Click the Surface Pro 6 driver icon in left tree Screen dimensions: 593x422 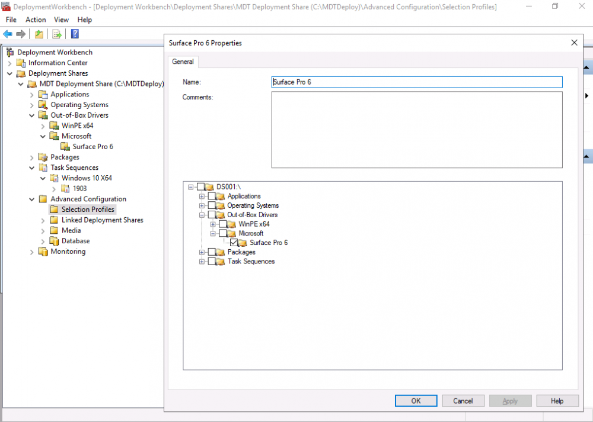(x=65, y=146)
